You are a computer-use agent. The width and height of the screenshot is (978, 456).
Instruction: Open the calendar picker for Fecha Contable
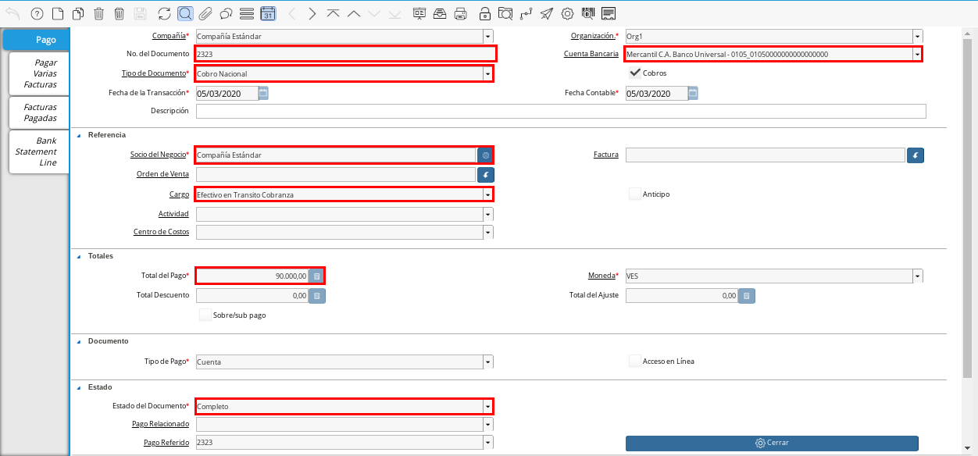tap(693, 93)
